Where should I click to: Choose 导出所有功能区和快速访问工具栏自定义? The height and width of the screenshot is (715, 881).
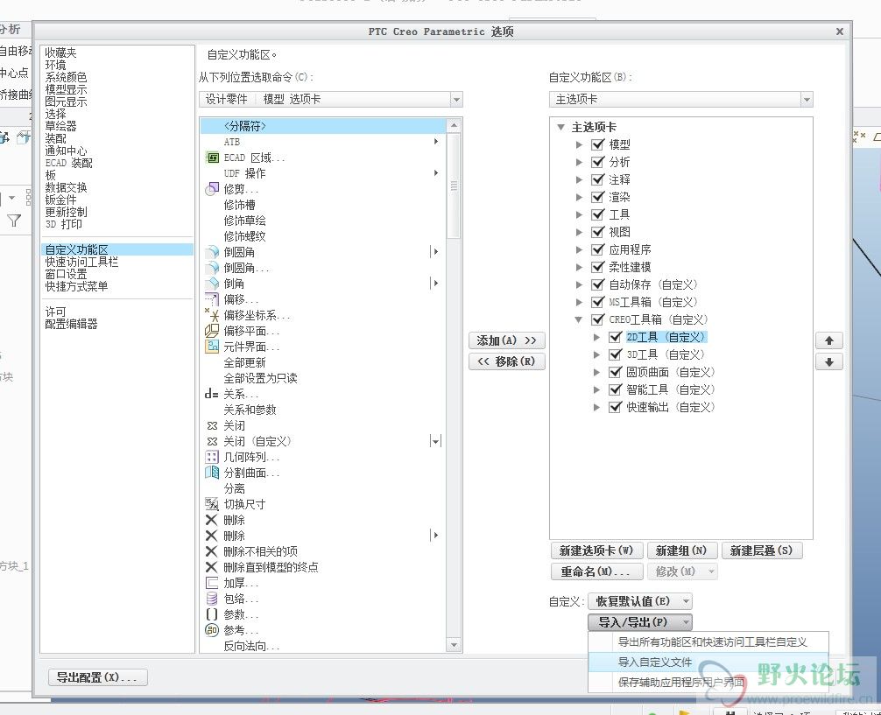point(708,642)
